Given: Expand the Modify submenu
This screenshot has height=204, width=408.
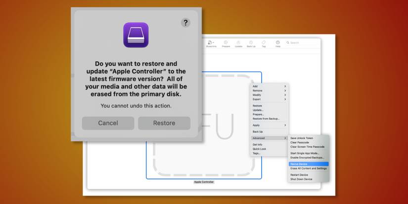Looking at the screenshot, I should [x=270, y=95].
